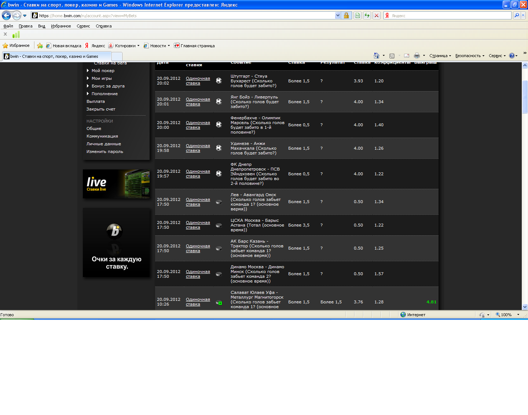
Task: Click the browser Forward arrow button
Action: [x=16, y=15]
